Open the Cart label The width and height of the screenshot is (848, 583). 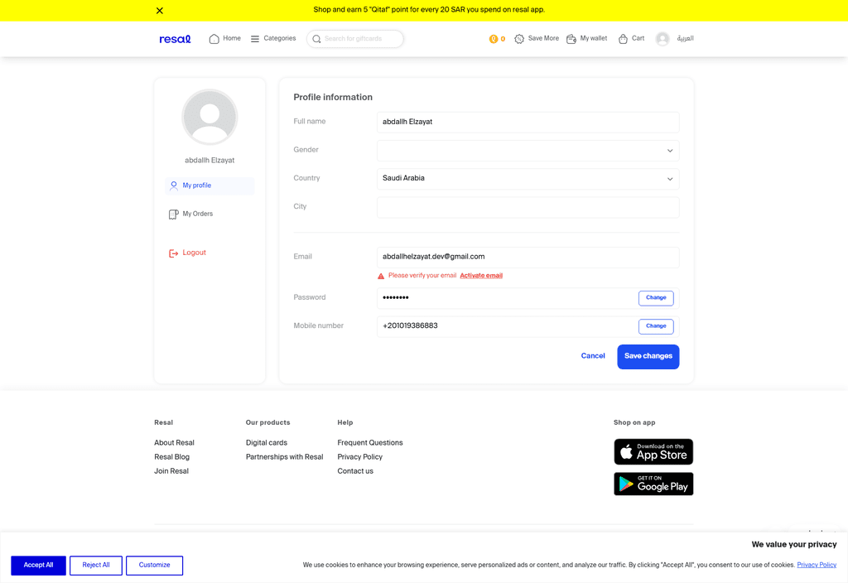pyautogui.click(x=638, y=38)
